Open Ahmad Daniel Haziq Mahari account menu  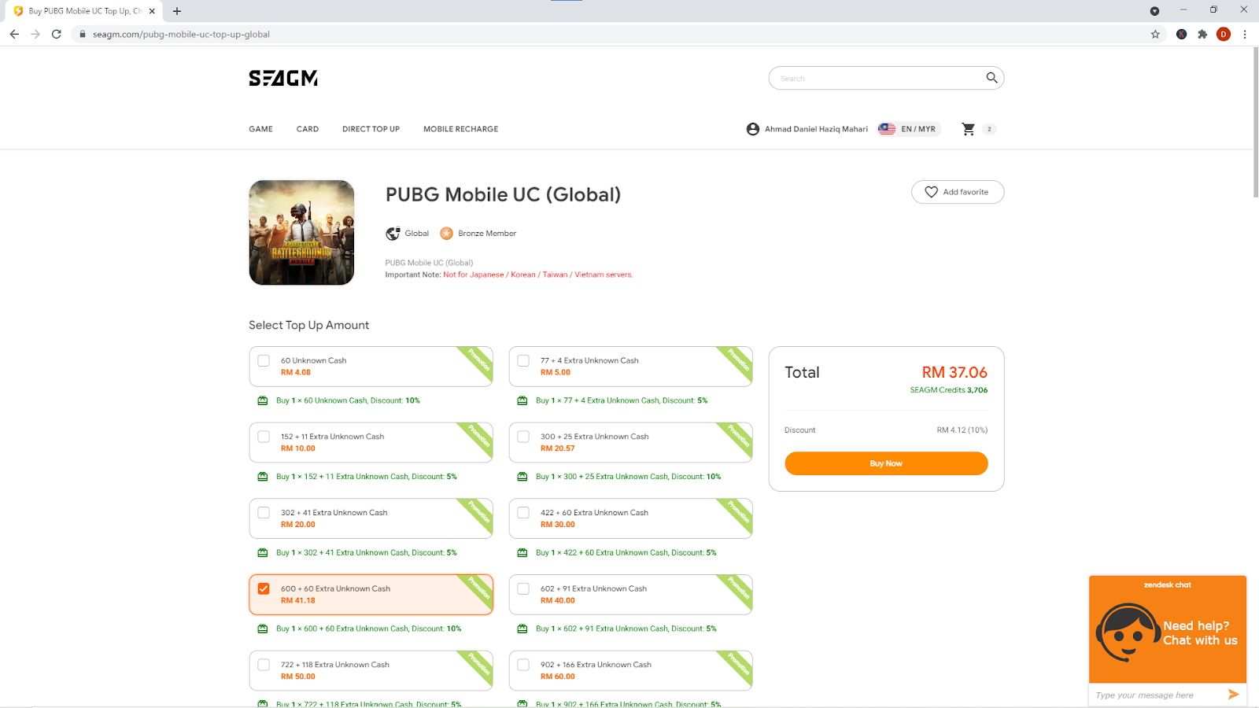(x=816, y=129)
